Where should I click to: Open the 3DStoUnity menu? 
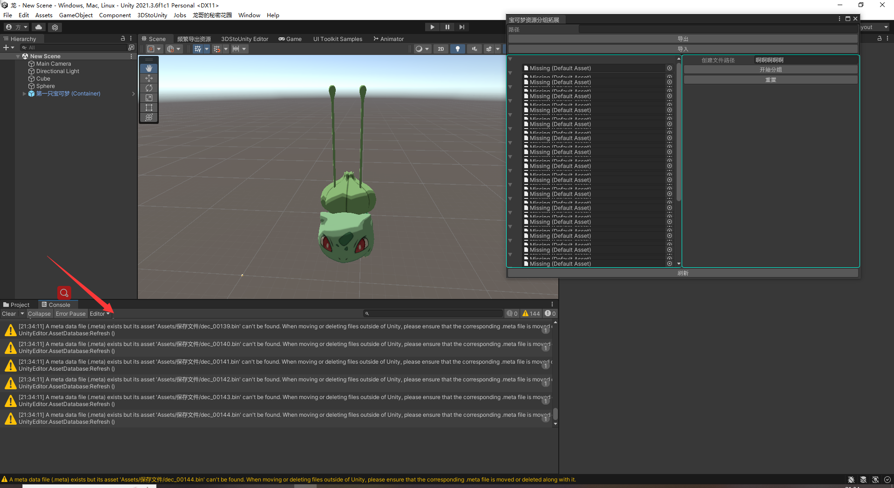[152, 15]
